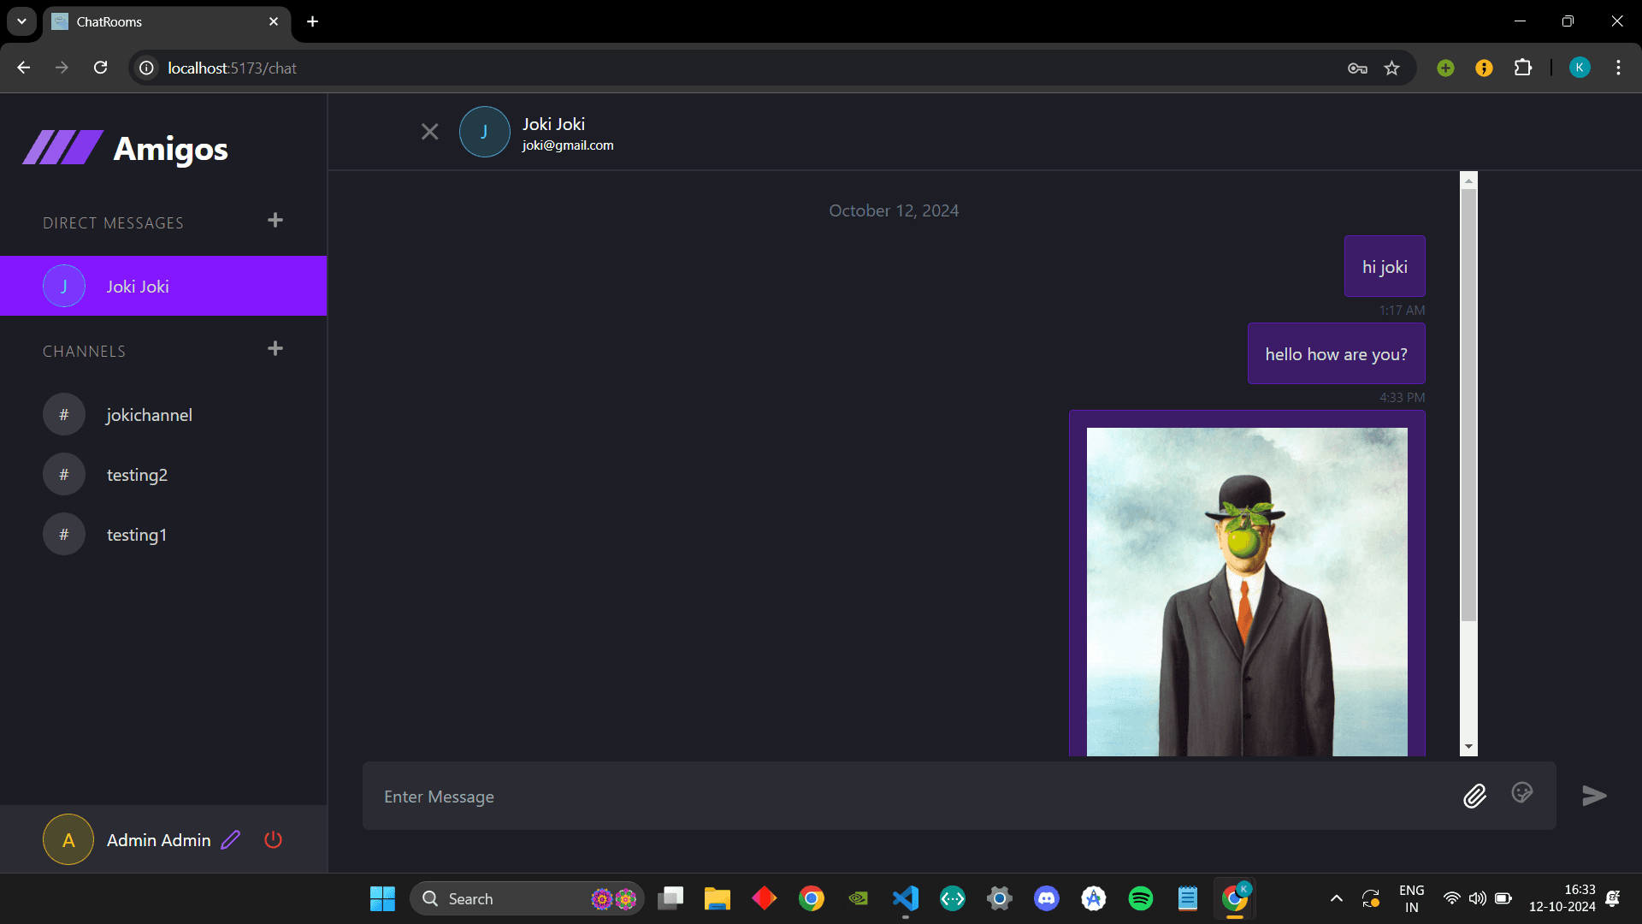Bookmark this page with the star
This screenshot has width=1642, height=924.
[1392, 68]
